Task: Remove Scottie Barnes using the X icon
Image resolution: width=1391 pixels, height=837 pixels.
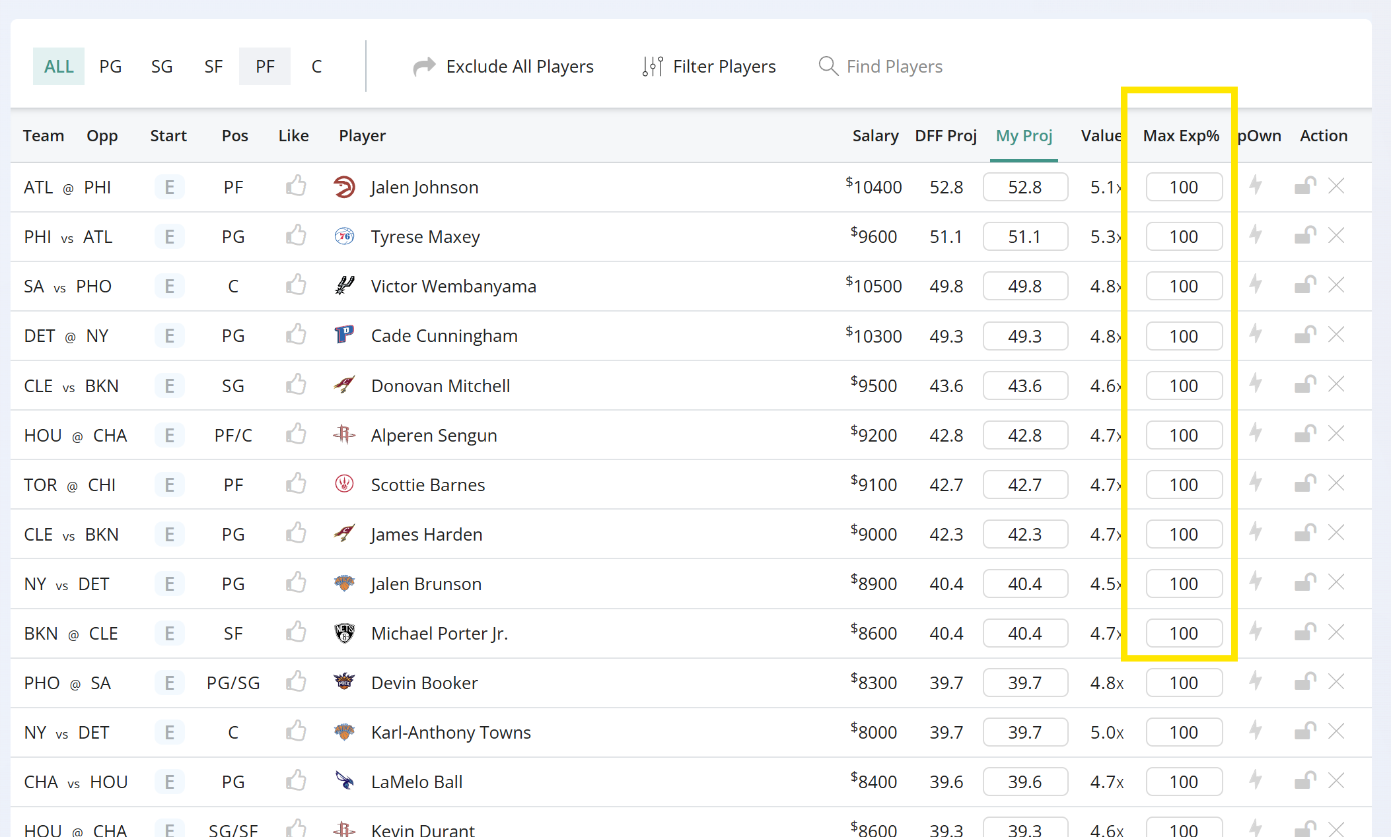Action: point(1336,484)
